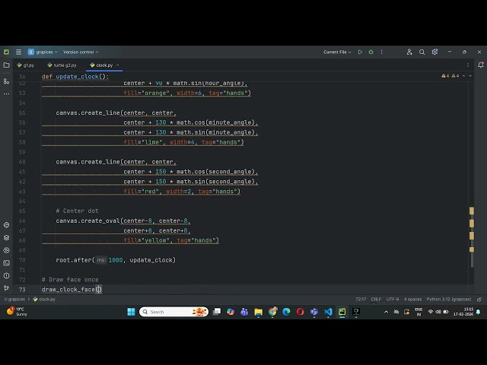The image size is (487, 365).
Task: Click fill="lime" argument on line 58
Action: coord(143,142)
